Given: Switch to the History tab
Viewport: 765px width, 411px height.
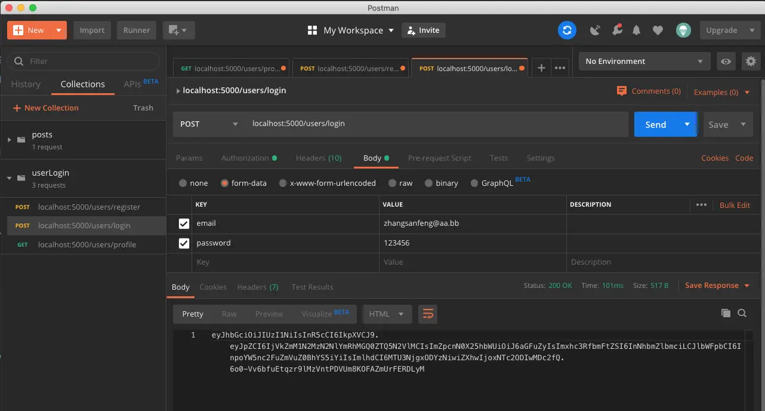Looking at the screenshot, I should coord(26,84).
